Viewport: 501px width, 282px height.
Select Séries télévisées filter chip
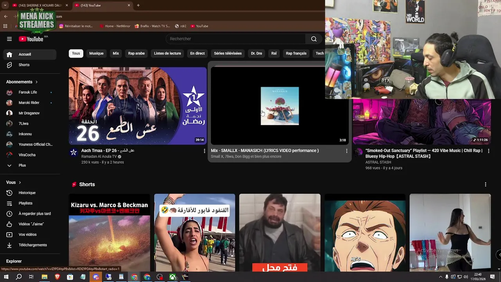tap(228, 53)
